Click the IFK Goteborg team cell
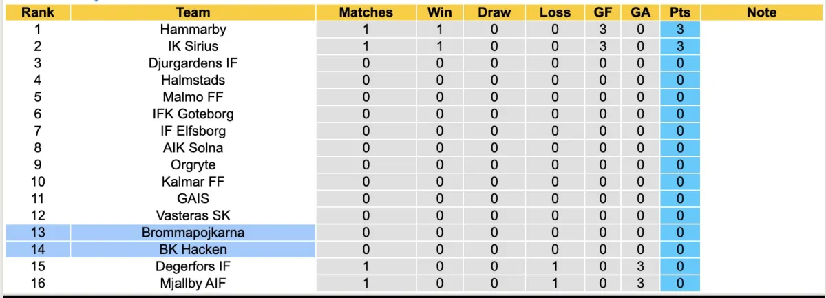The width and height of the screenshot is (826, 298). pos(193,114)
